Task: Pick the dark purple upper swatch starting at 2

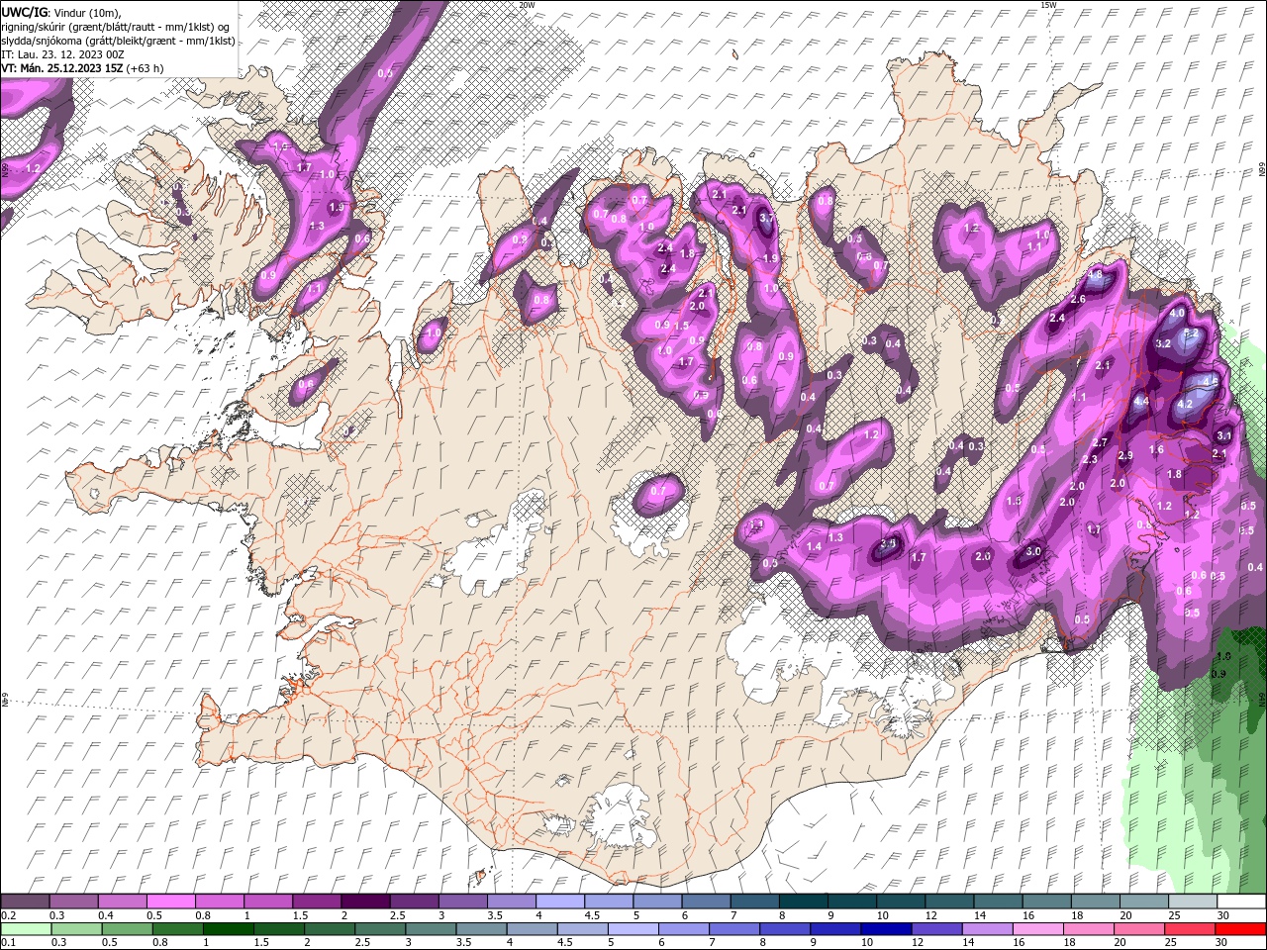Action: coord(365,902)
